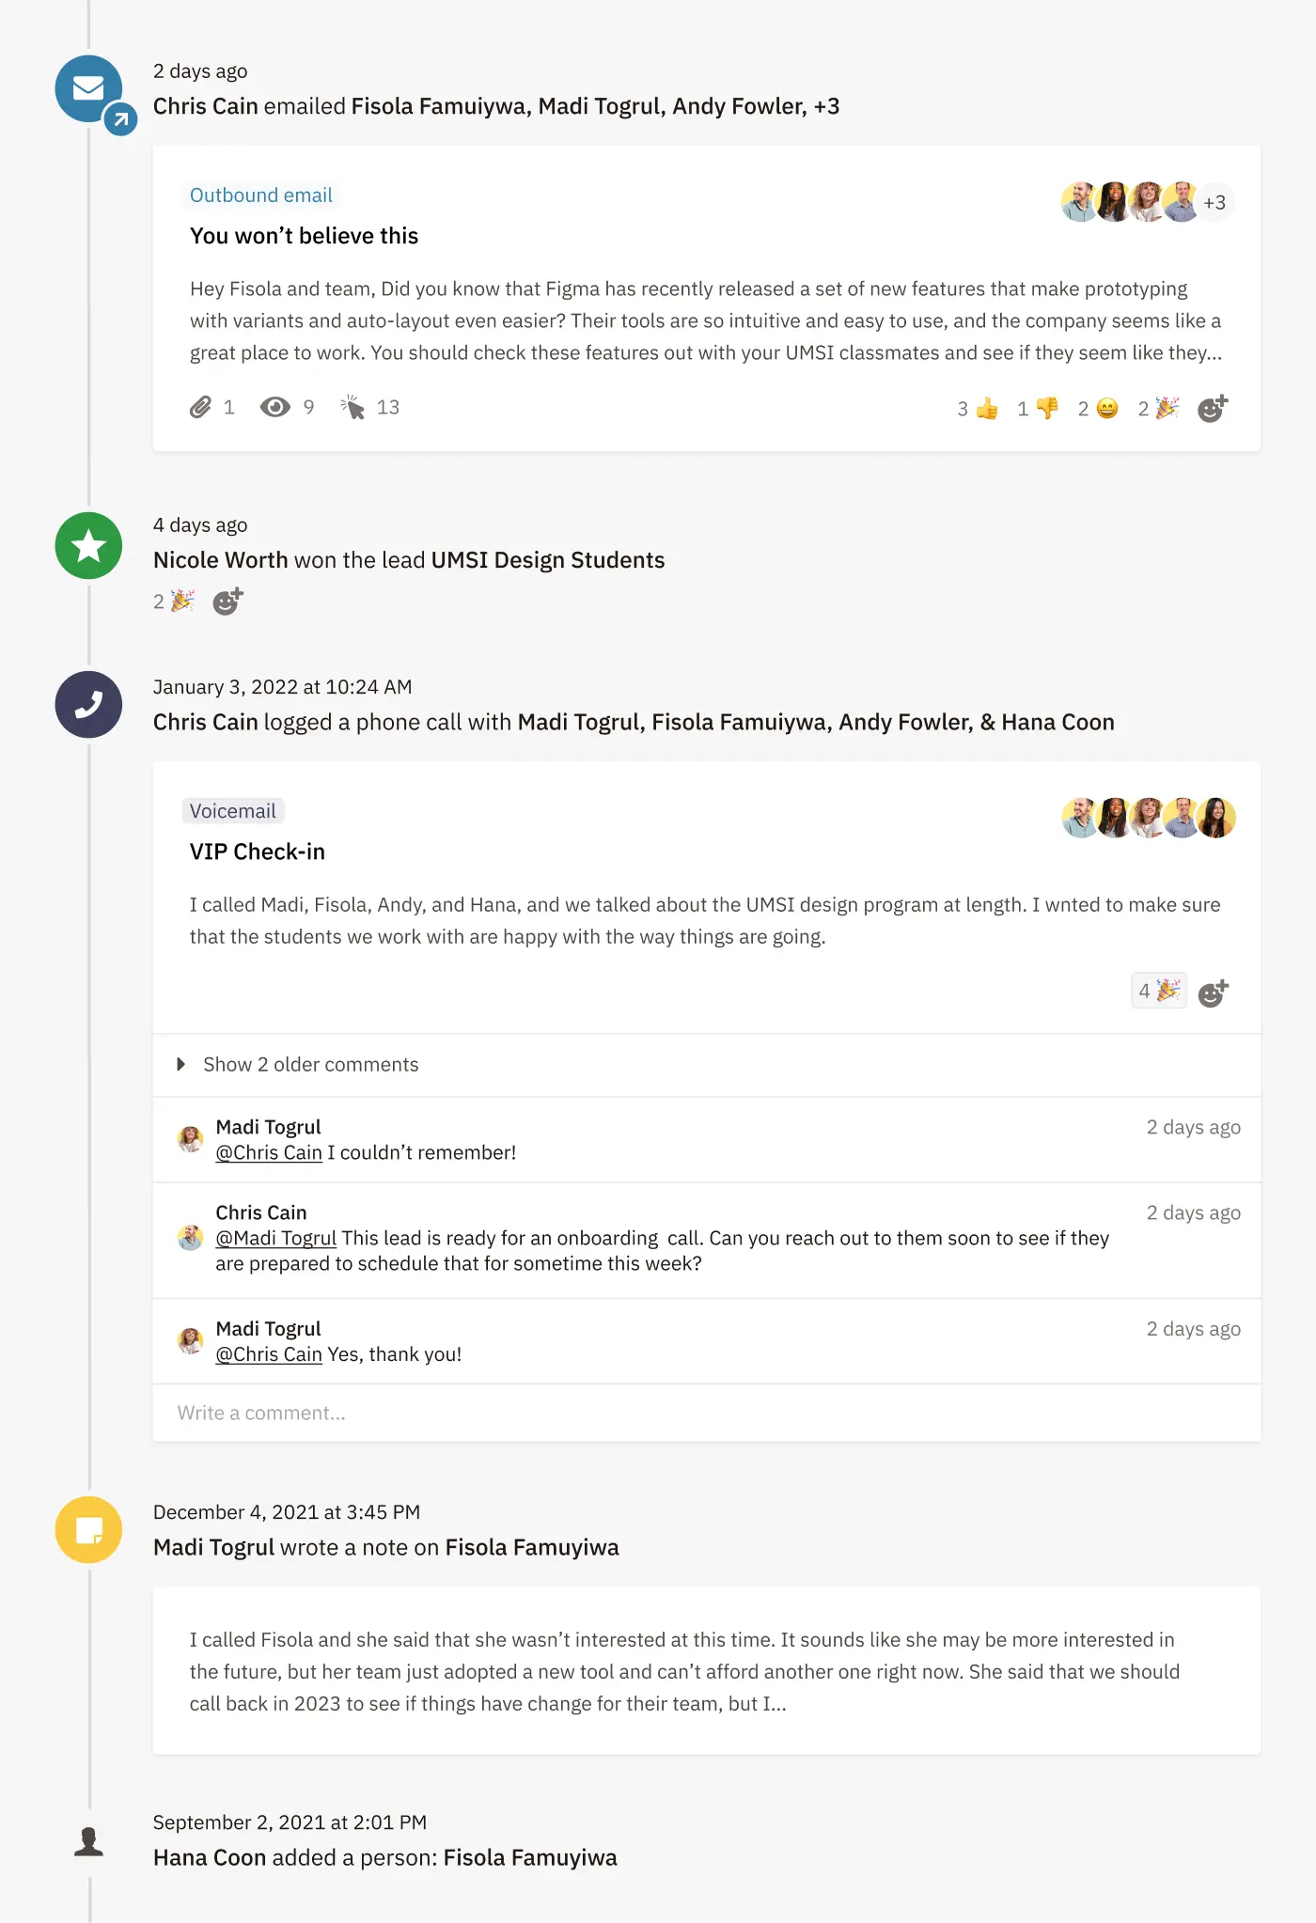1316x1923 pixels.
Task: Open the Outbound email label
Action: 261,195
